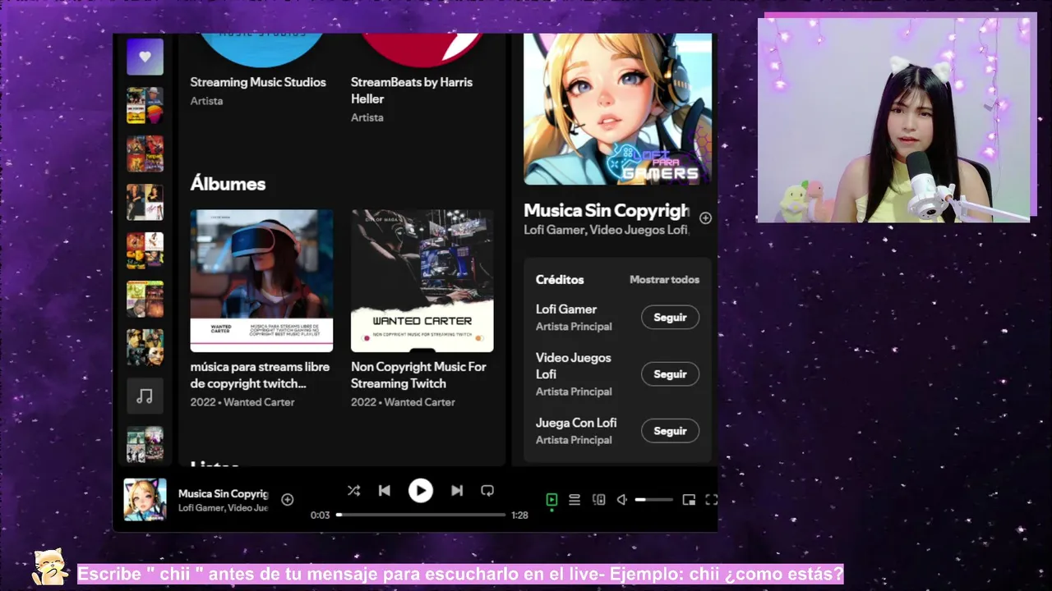Click the 1:28 total duration text
Screen dimensions: 1052x591
(x=519, y=515)
